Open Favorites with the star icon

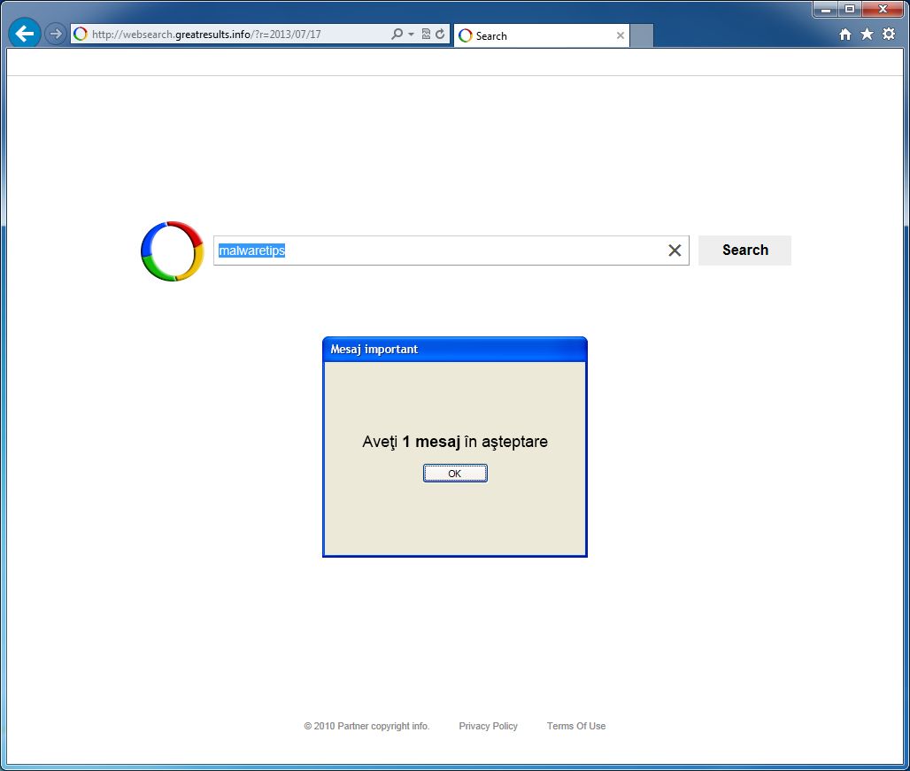867,35
